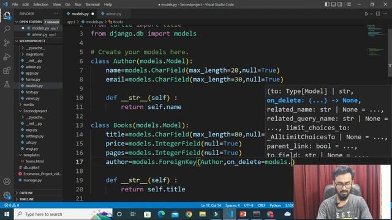Customize layout button in title bar
The width and height of the screenshot is (392, 220).
(349, 4)
